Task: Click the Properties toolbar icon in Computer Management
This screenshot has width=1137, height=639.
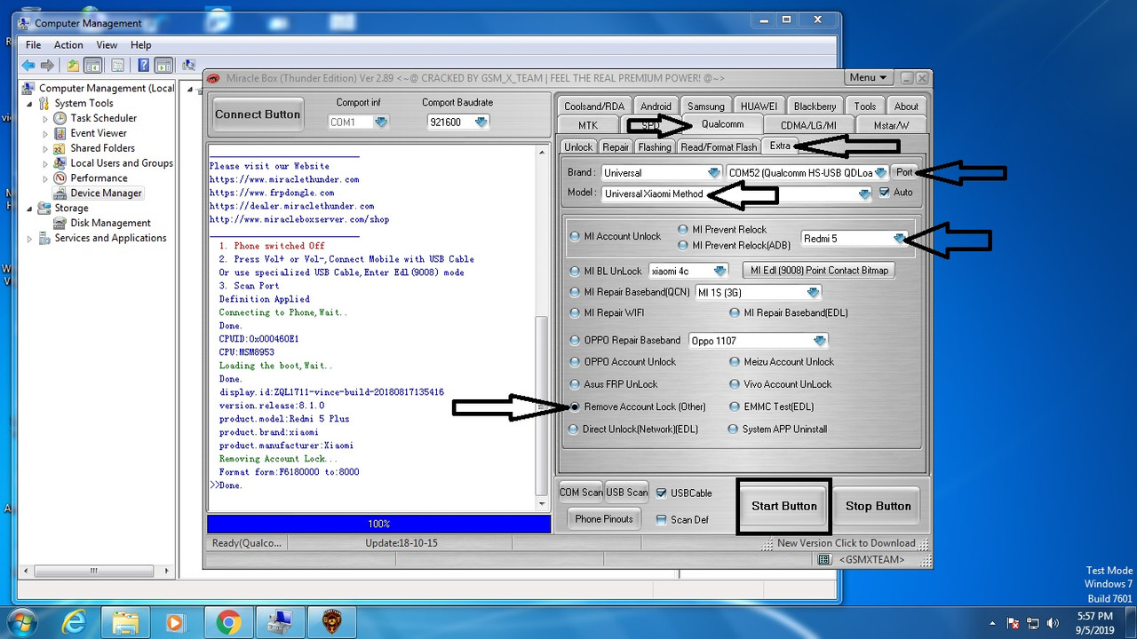Action: 117,65
